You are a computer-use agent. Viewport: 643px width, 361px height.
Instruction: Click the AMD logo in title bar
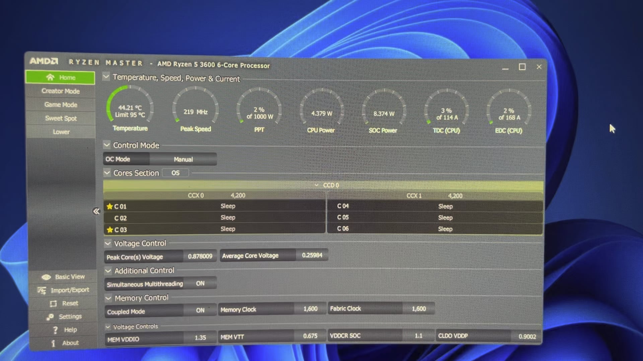point(44,61)
